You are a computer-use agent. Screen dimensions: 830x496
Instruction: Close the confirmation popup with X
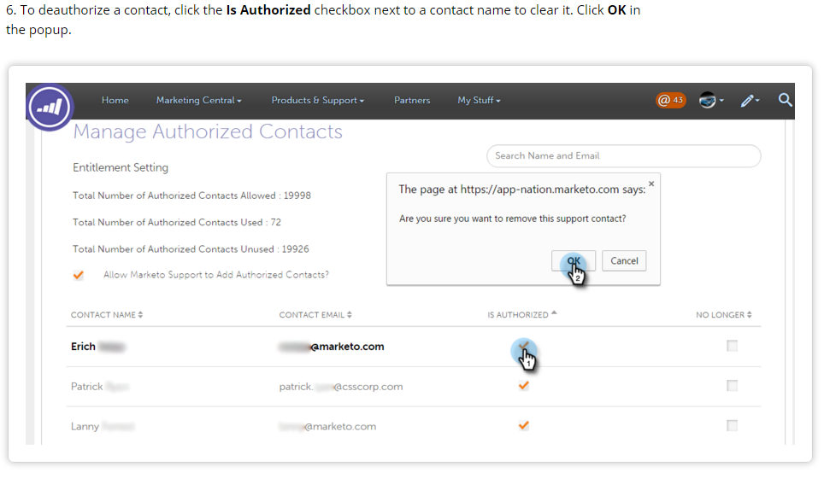651,183
